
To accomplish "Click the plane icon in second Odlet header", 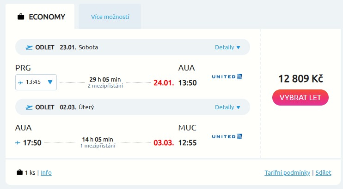I will 30,107.
